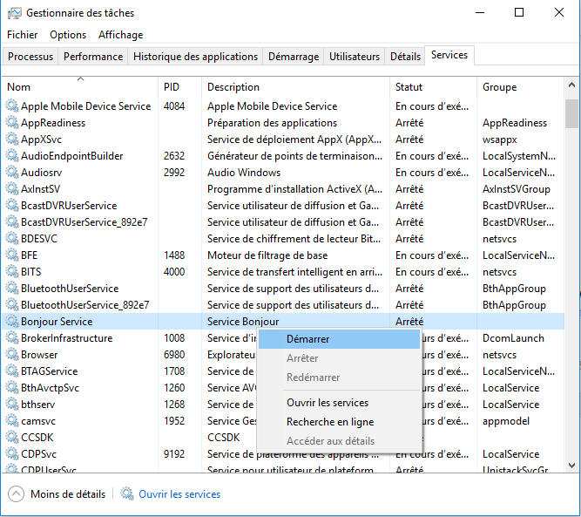Click the 'Audio Windows' description cell
The width and height of the screenshot is (581, 517).
(x=244, y=173)
